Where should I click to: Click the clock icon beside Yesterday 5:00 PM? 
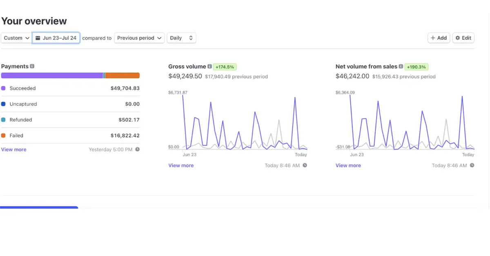click(x=138, y=149)
